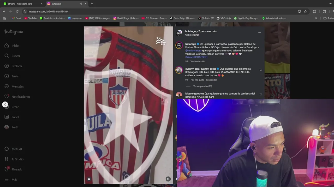The height and width of the screenshot is (187, 334).
Task: Open a new browser tab
Action: pyautogui.click(x=92, y=4)
